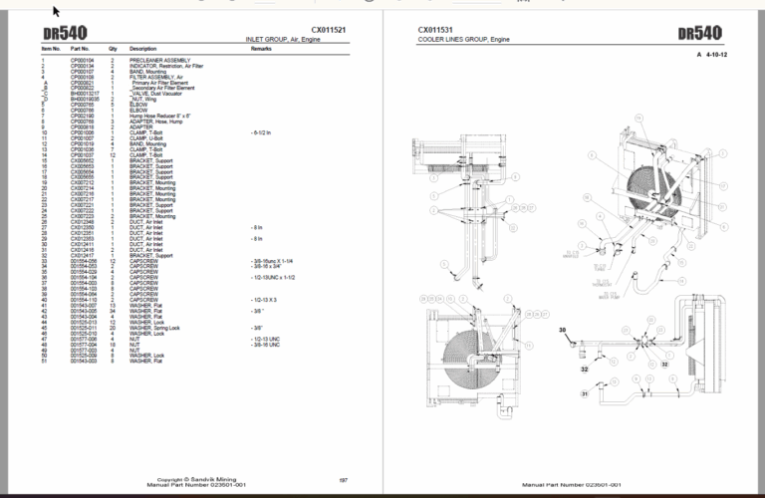Viewport: 765px width, 498px height.
Task: Click the COOLER LINES GROUP, Engine title
Action: click(x=463, y=39)
